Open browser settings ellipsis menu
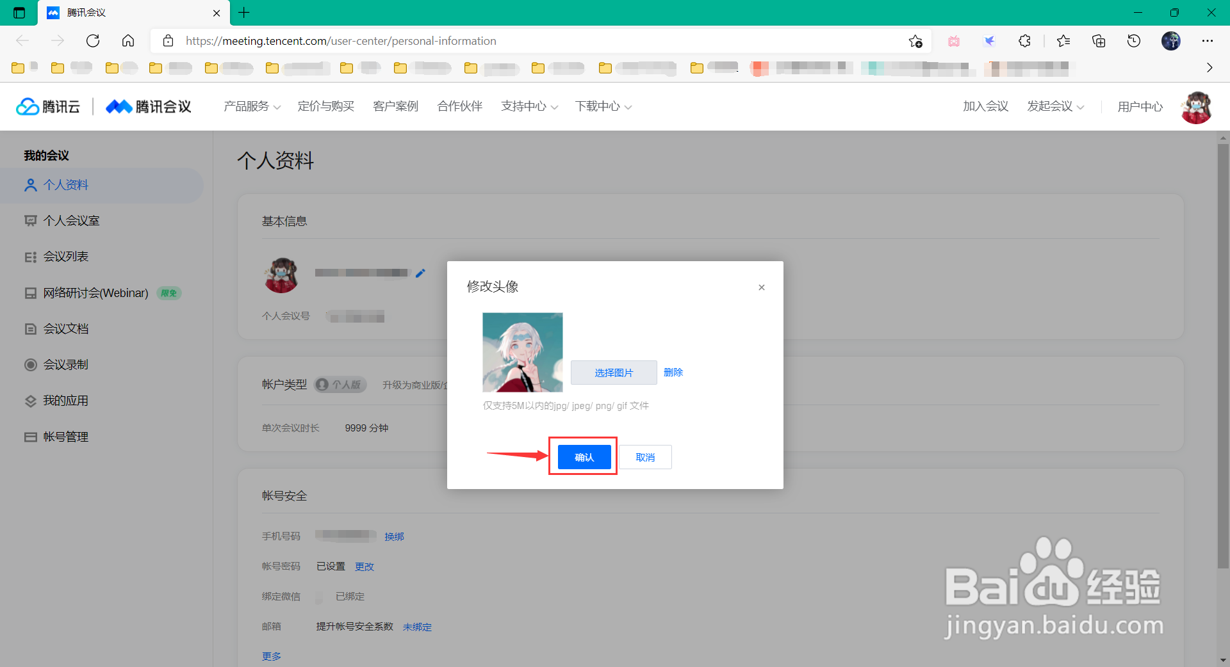 pyautogui.click(x=1208, y=41)
